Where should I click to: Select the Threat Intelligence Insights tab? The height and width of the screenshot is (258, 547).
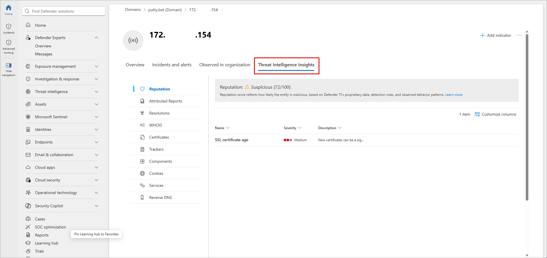(x=286, y=65)
